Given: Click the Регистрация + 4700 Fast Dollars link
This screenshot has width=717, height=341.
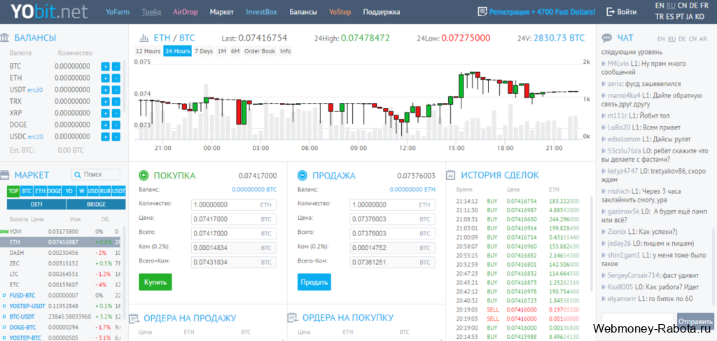Looking at the screenshot, I should coord(543,12).
